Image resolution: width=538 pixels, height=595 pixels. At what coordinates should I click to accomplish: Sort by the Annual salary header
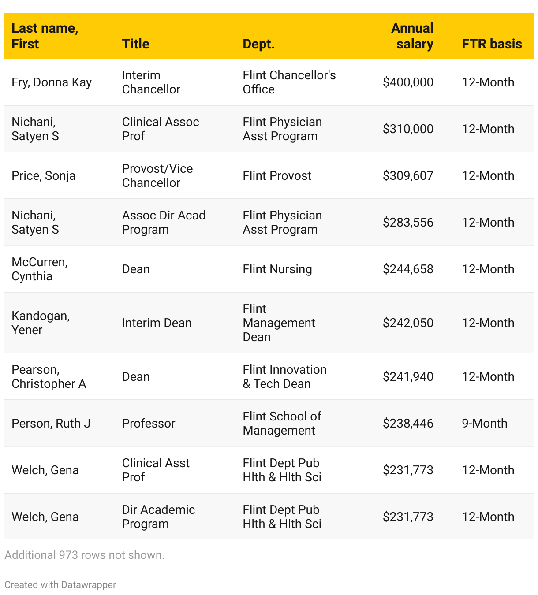pyautogui.click(x=412, y=36)
